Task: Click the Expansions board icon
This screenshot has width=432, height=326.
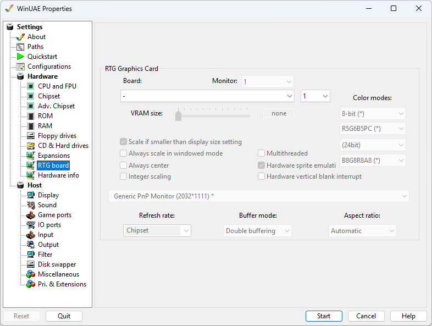Action: (x=31, y=156)
